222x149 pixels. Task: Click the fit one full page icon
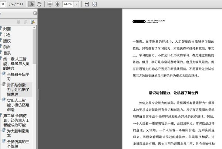(95, 4)
